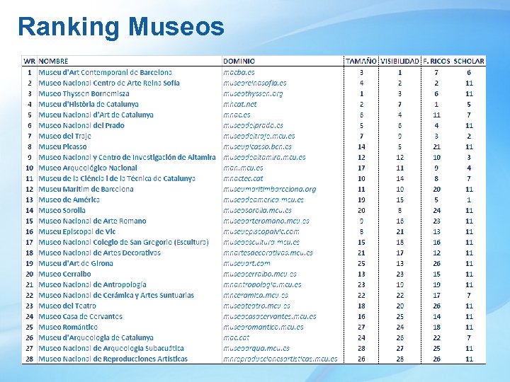Select Museo Nacional de Arte Romano
This screenshot has width=510, height=382.
click(x=92, y=221)
